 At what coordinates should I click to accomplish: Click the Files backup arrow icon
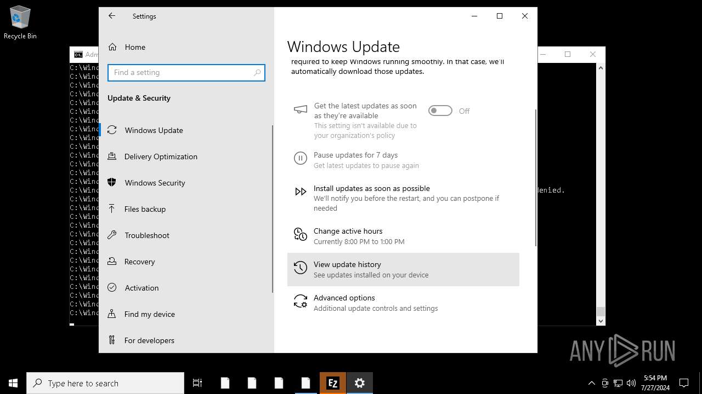click(112, 208)
